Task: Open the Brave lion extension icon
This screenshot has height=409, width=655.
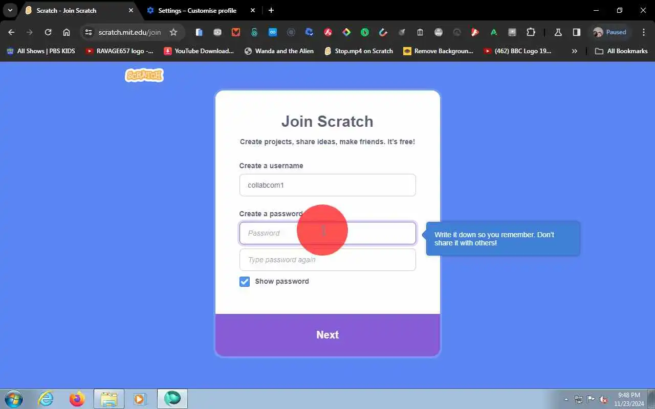Action: tap(236, 32)
